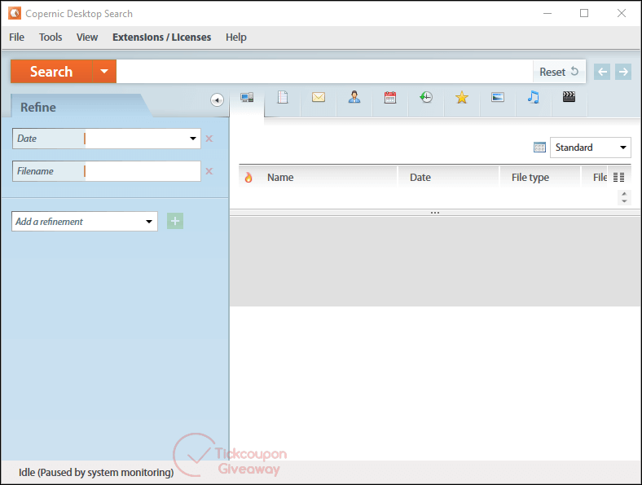Open the Standard view dropdown
The image size is (642, 485).
click(590, 148)
